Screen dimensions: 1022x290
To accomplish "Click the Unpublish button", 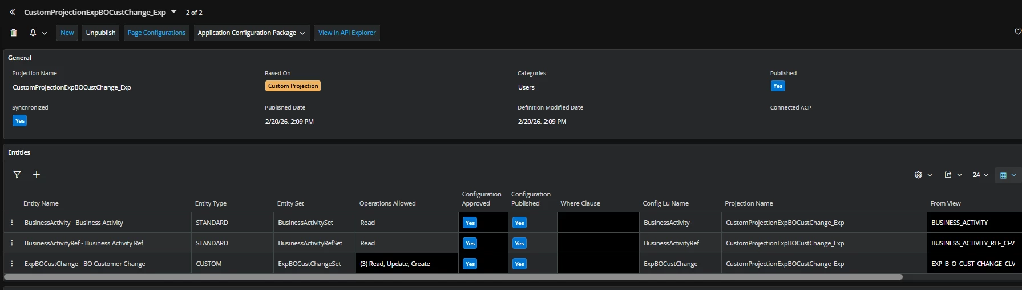I will pyautogui.click(x=100, y=33).
